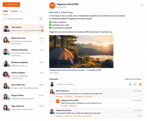The width and height of the screenshot is (147, 121).
Task: Switch to the Necitite tab
Action: pyautogui.click(x=14, y=11)
